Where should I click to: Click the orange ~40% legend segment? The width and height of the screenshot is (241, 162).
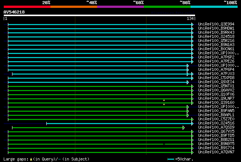(x=74, y=7)
